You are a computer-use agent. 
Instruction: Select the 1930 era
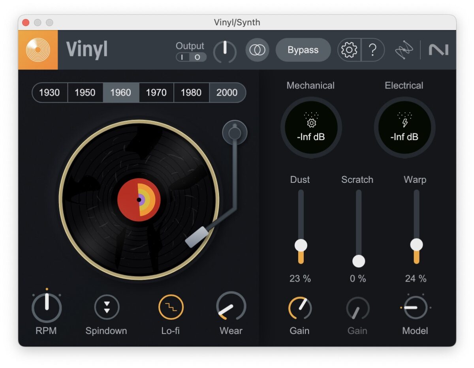50,93
